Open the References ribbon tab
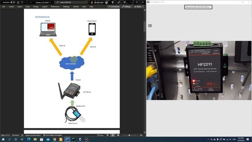 click(x=55, y=7)
